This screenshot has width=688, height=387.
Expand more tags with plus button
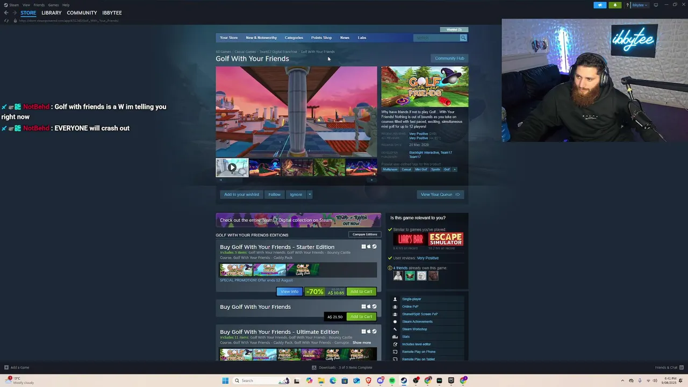click(454, 169)
